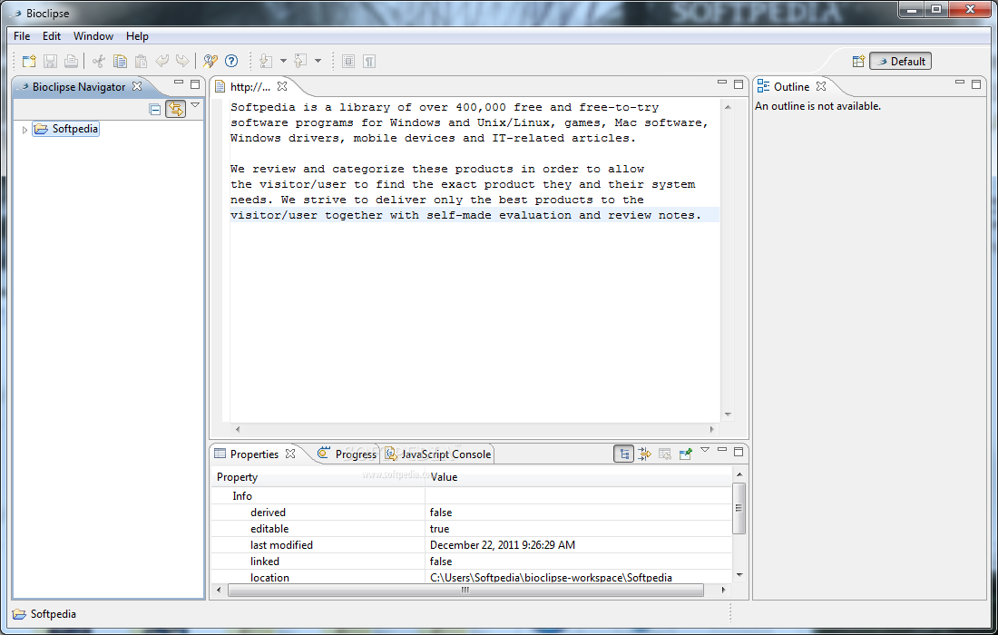Viewport: 998px width, 635px height.
Task: Toggle Link with Editor in Navigator
Action: coord(176,110)
